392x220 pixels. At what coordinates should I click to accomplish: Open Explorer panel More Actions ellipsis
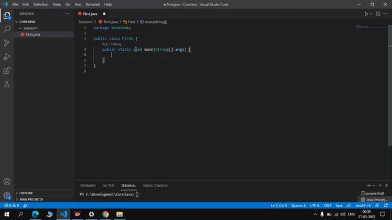pyautogui.click(x=67, y=13)
